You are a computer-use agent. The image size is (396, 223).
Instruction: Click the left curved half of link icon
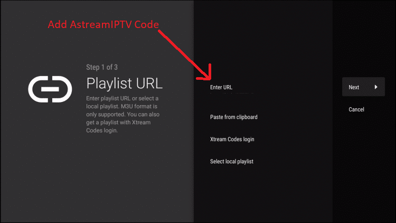tap(38, 89)
